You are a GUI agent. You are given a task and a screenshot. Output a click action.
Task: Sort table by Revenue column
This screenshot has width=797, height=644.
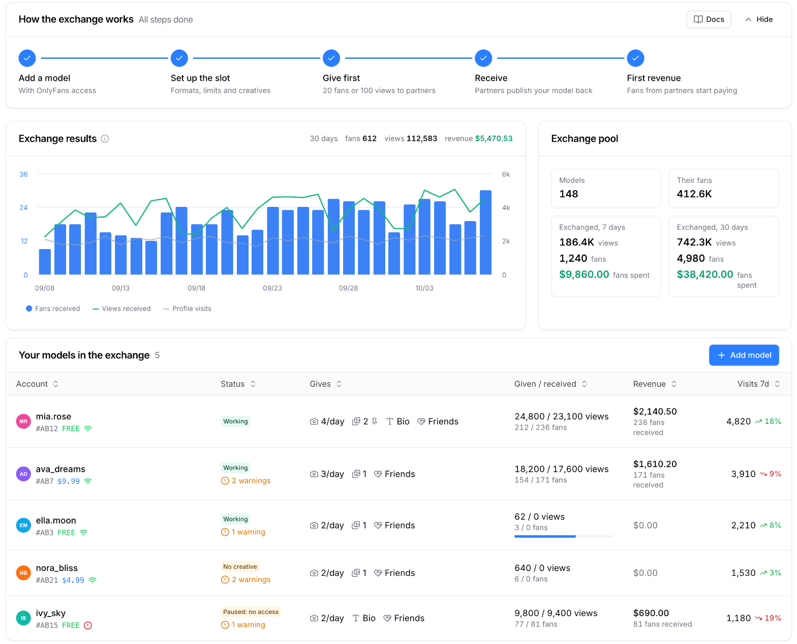pos(655,384)
